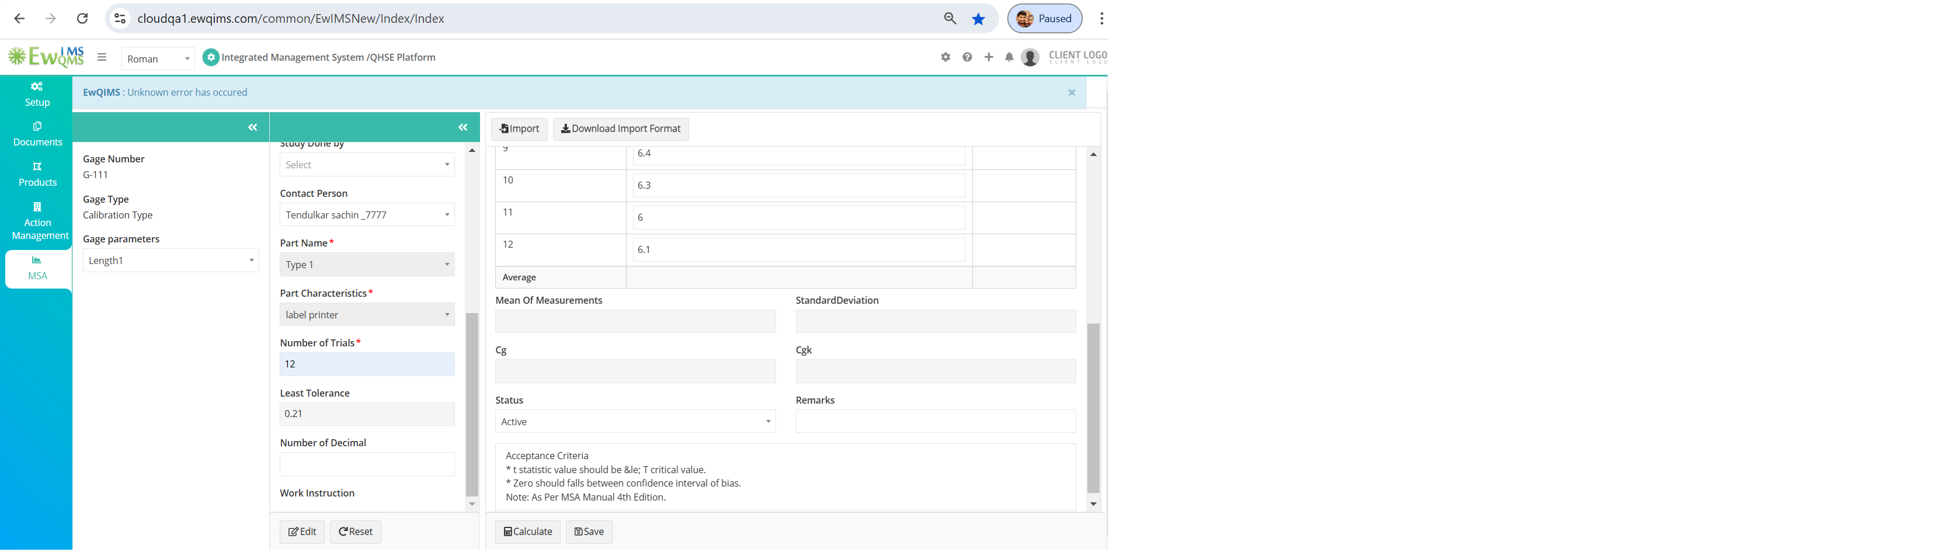Click the Calibration Type text
Viewport: 1941px width, 559px height.
[x=117, y=216]
